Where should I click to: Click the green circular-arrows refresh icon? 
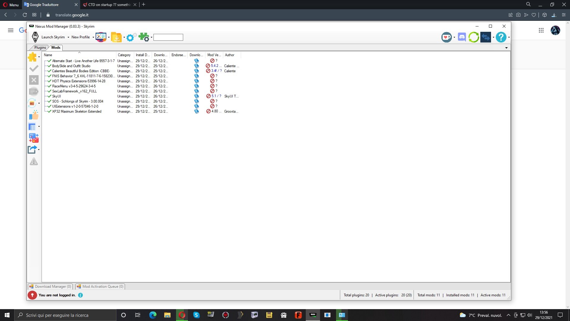click(x=474, y=37)
